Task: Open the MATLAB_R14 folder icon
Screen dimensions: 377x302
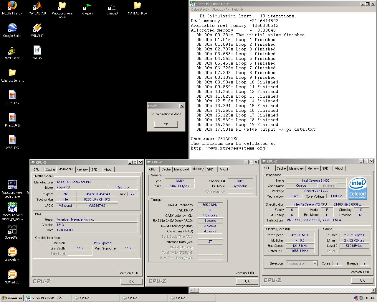Action: click(x=137, y=8)
